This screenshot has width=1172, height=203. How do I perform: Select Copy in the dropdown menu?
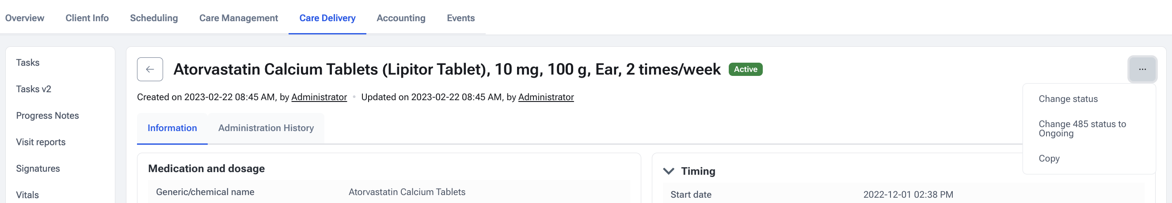(1049, 158)
